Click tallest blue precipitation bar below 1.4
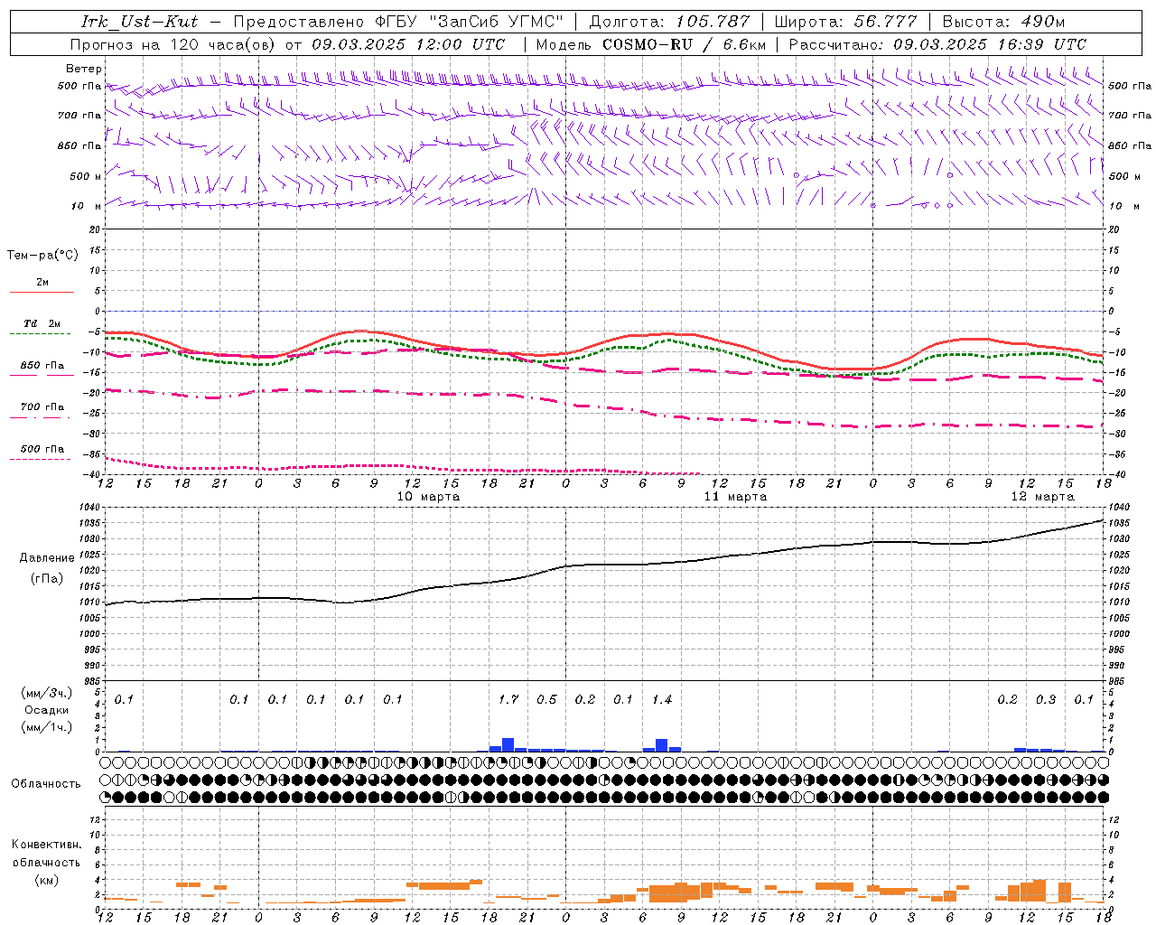The height and width of the screenshot is (925, 1156). 662,745
